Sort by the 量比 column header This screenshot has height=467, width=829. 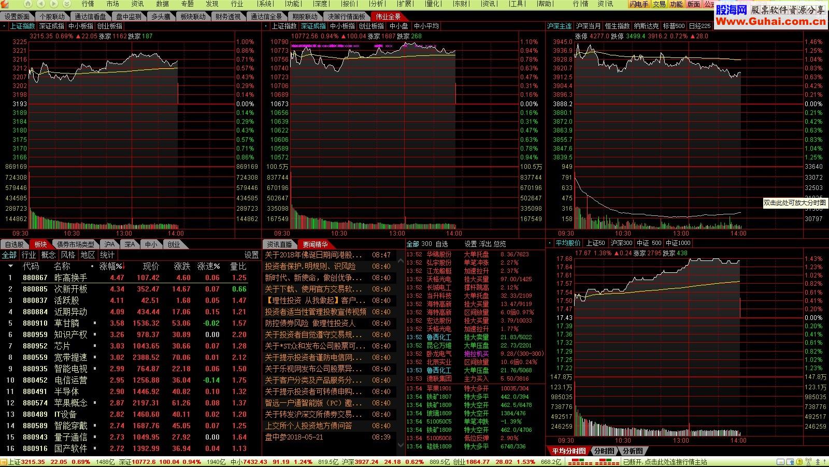coord(238,266)
